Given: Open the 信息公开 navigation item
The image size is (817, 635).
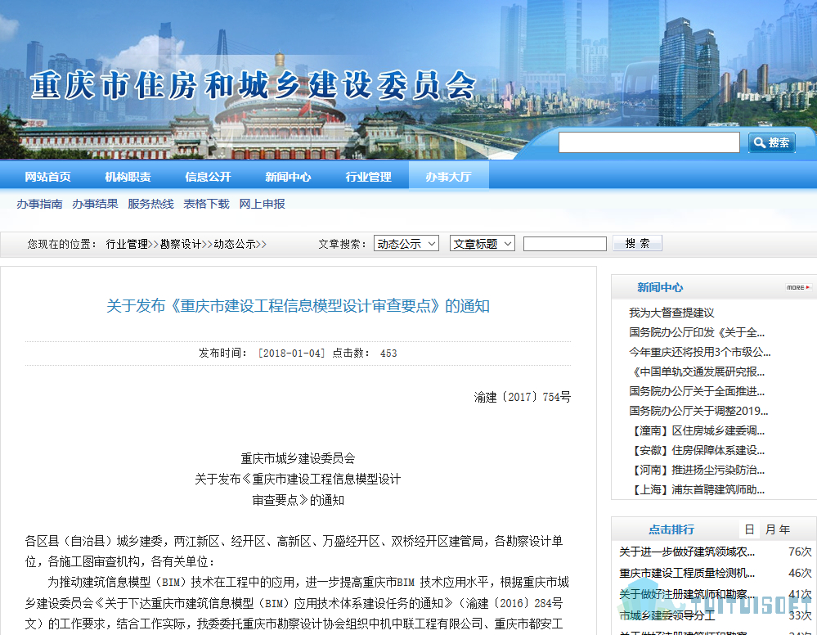Looking at the screenshot, I should pos(208,177).
